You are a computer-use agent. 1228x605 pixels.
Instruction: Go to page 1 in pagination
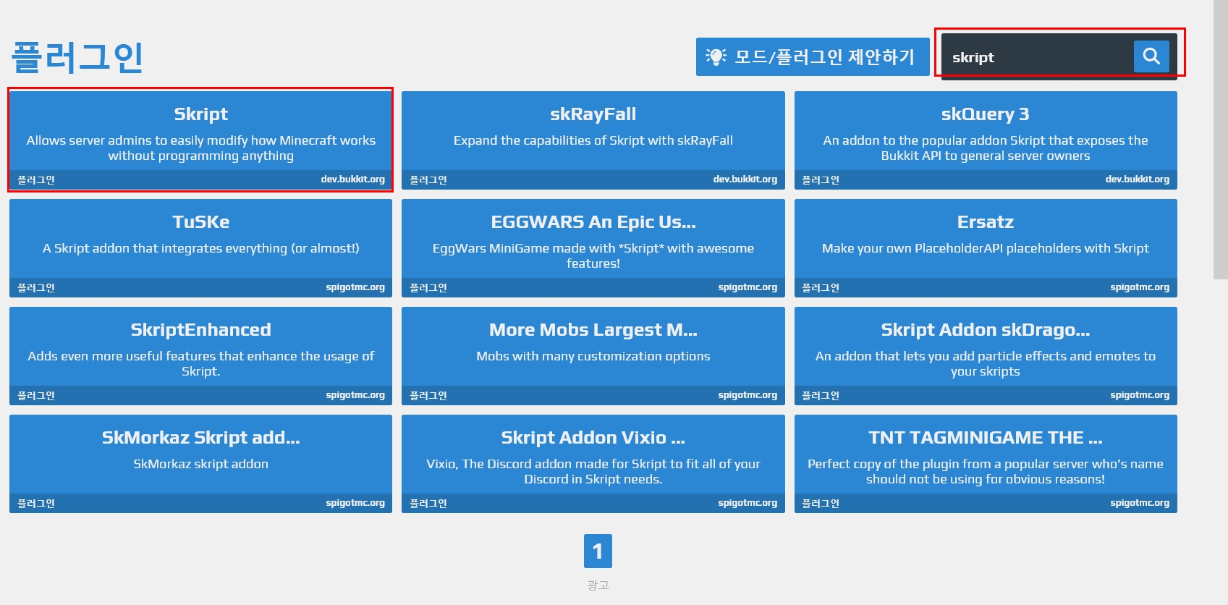click(598, 551)
